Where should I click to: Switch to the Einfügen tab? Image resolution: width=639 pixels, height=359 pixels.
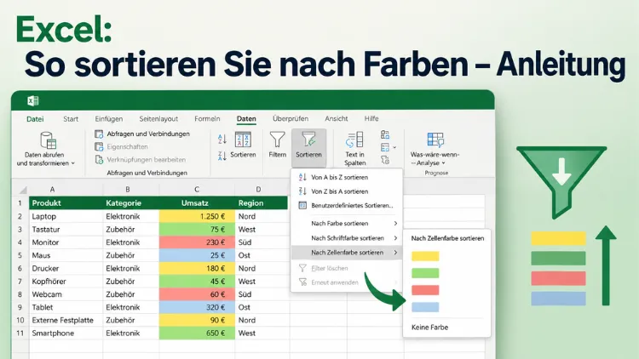109,119
